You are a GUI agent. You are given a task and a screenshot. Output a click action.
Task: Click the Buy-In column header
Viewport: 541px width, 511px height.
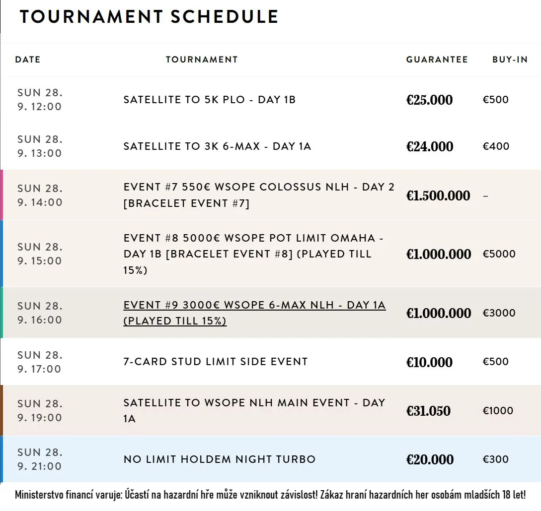coord(510,60)
